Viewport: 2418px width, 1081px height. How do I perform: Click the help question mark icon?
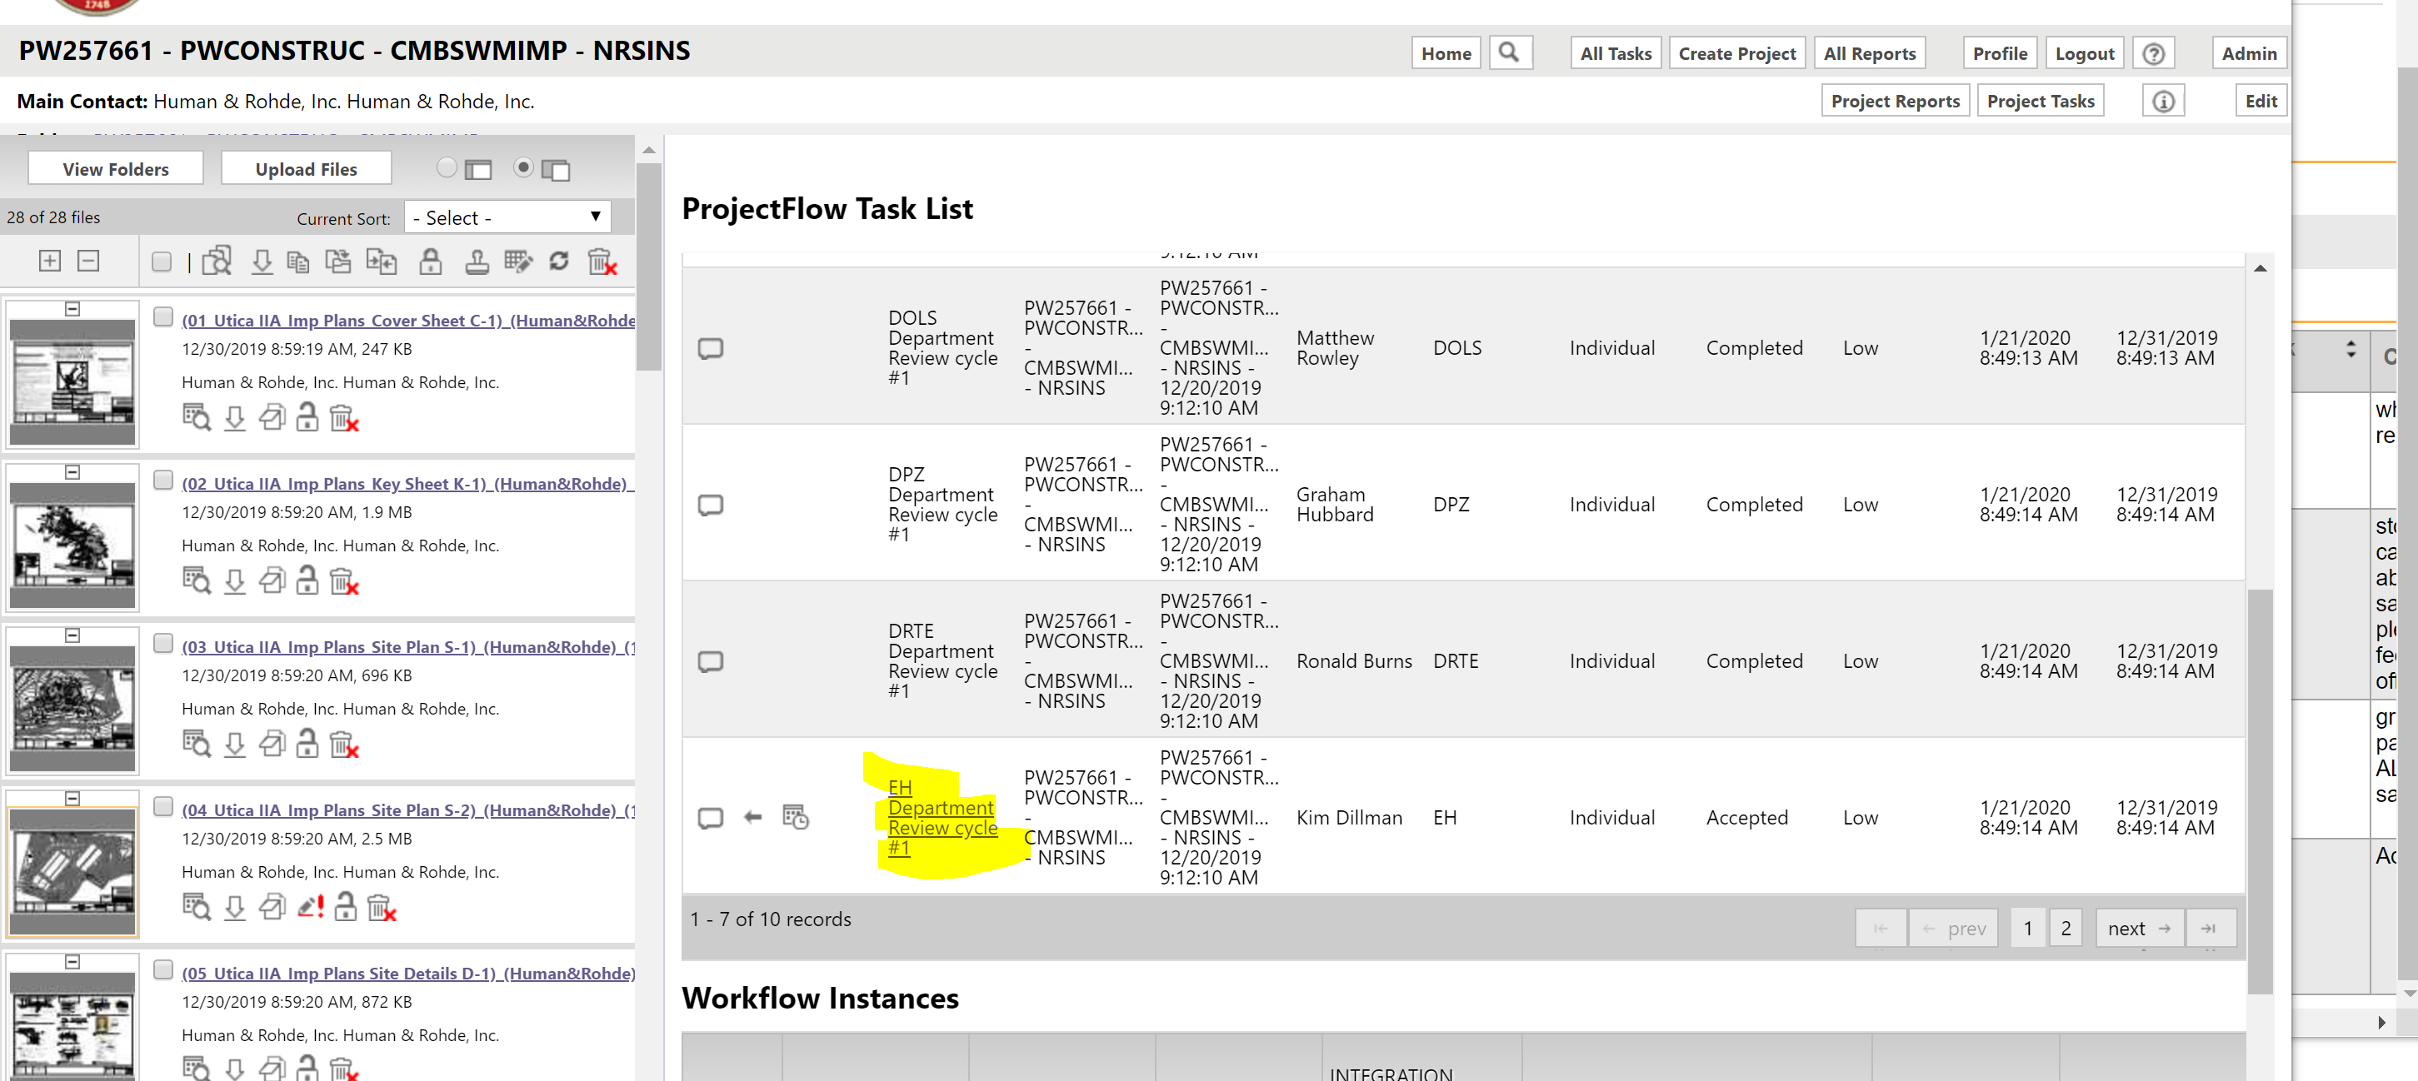(2153, 53)
